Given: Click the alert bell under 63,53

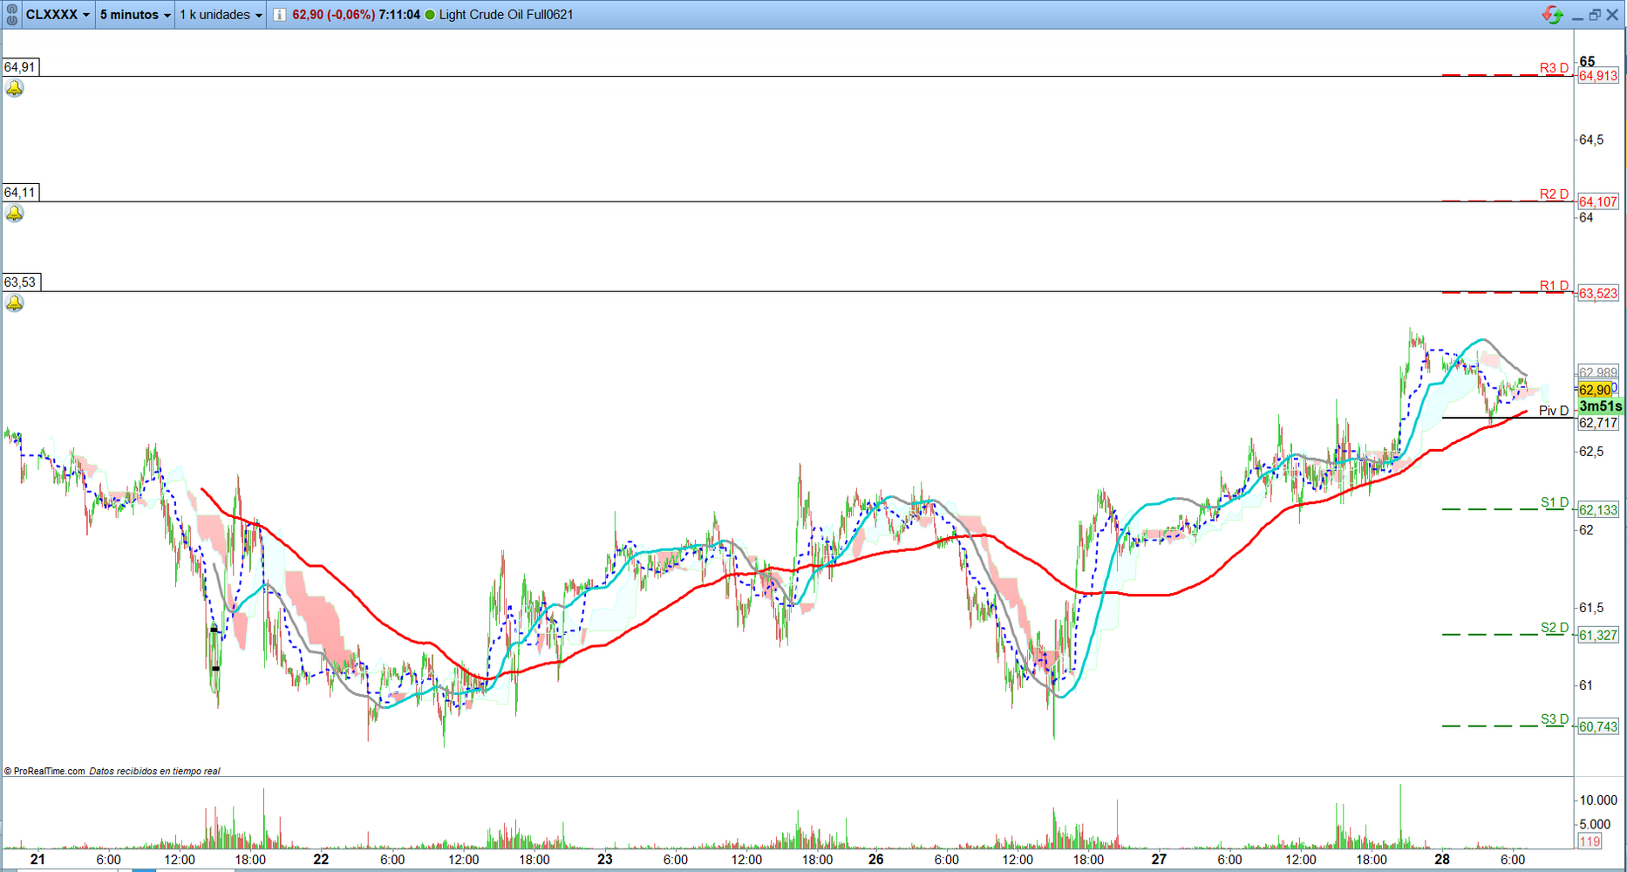Looking at the screenshot, I should (x=15, y=303).
